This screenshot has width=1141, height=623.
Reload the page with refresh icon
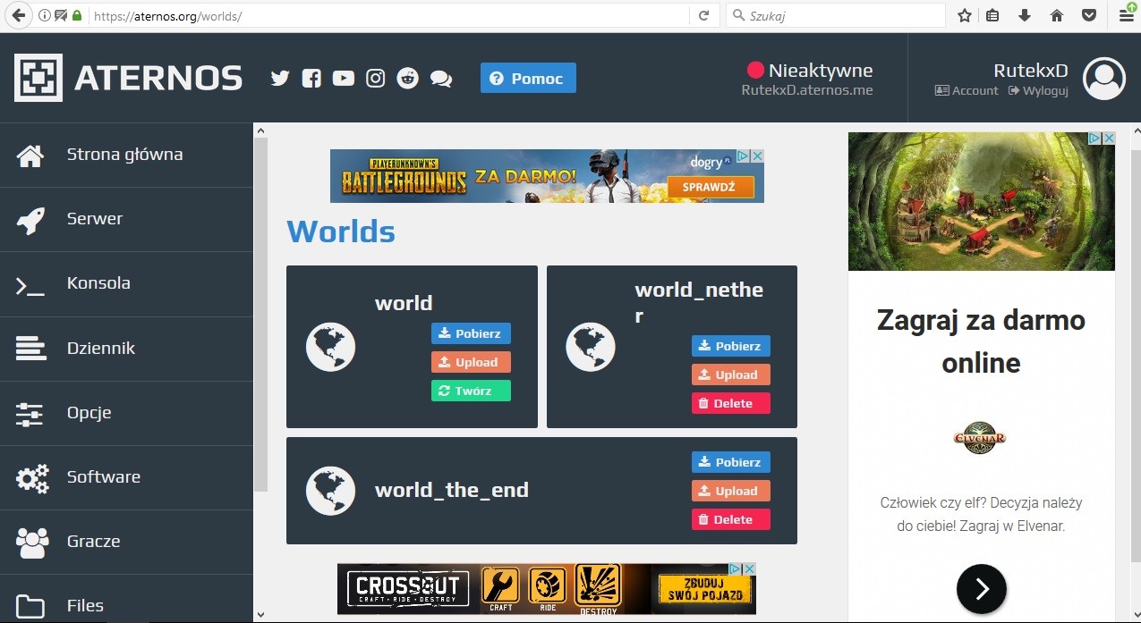(x=703, y=15)
